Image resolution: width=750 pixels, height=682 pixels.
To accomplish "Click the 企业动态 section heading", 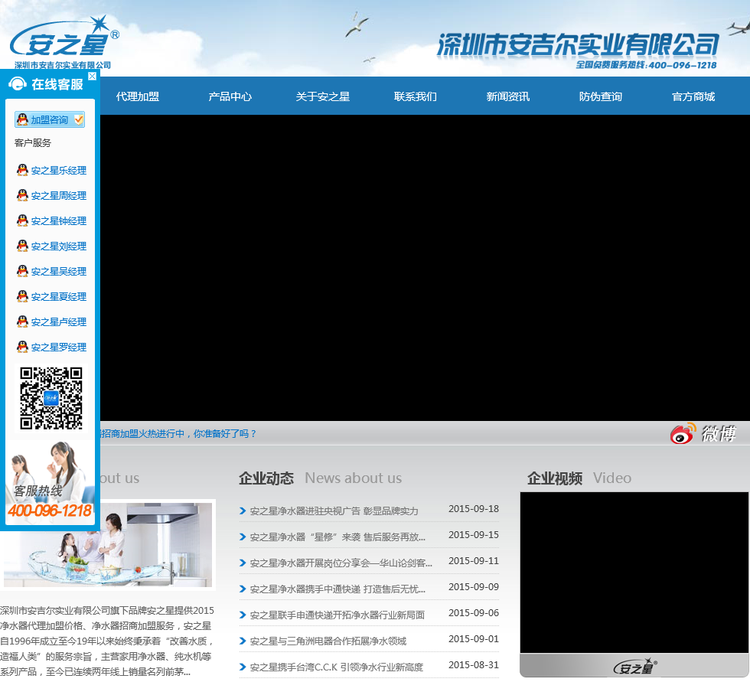I will (x=266, y=478).
